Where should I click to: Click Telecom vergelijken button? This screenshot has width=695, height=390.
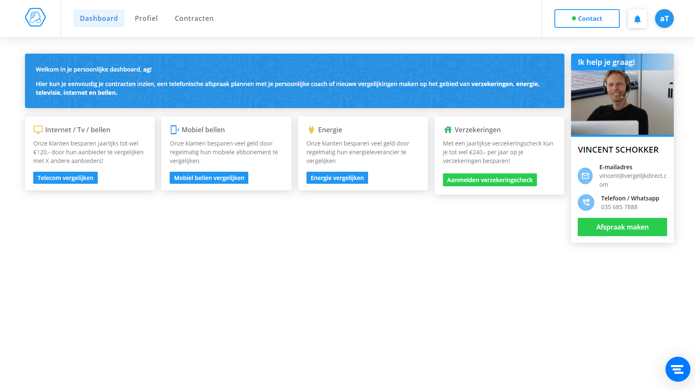pyautogui.click(x=65, y=178)
